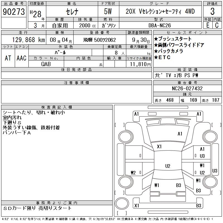Click the car name セレナ
This screenshot has width=223, height=223.
72,12
